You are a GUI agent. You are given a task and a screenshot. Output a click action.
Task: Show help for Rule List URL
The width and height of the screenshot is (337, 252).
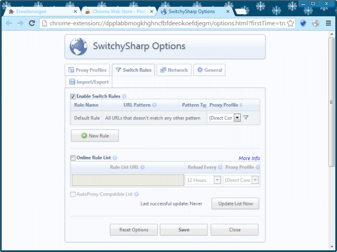click(x=142, y=167)
